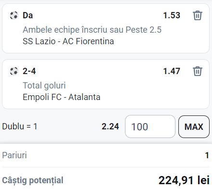Click the Pariuri count value 1
212x189 pixels.
pos(207,155)
